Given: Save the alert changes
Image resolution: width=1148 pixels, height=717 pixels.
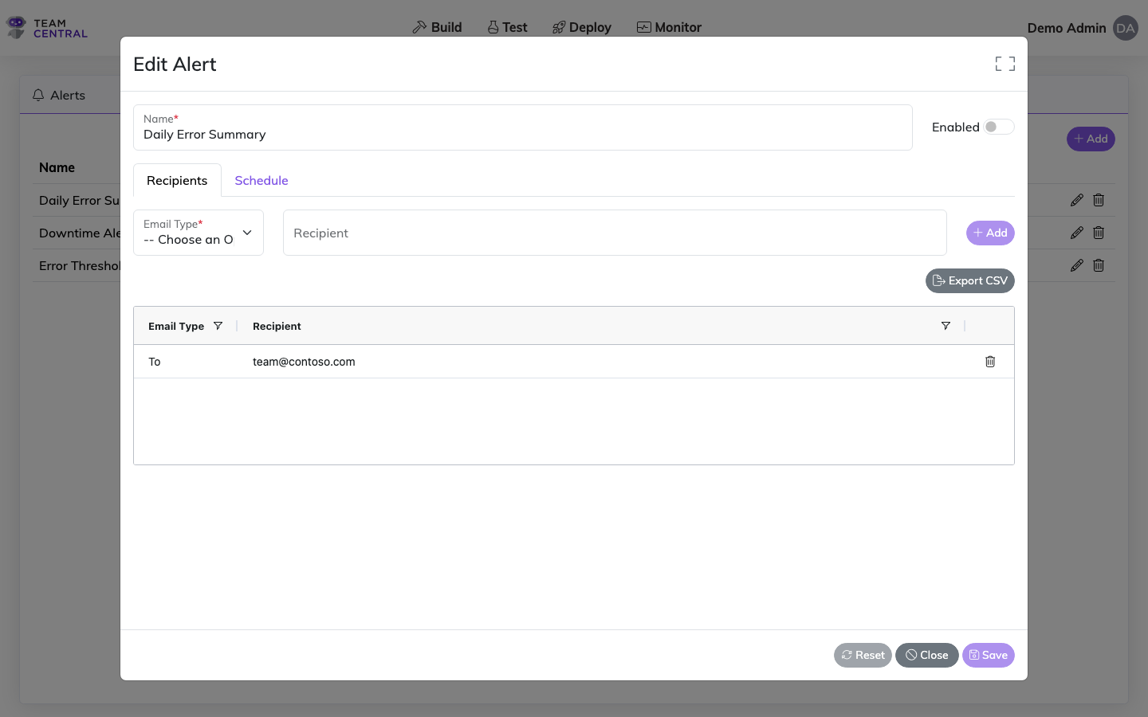Looking at the screenshot, I should tap(988, 655).
